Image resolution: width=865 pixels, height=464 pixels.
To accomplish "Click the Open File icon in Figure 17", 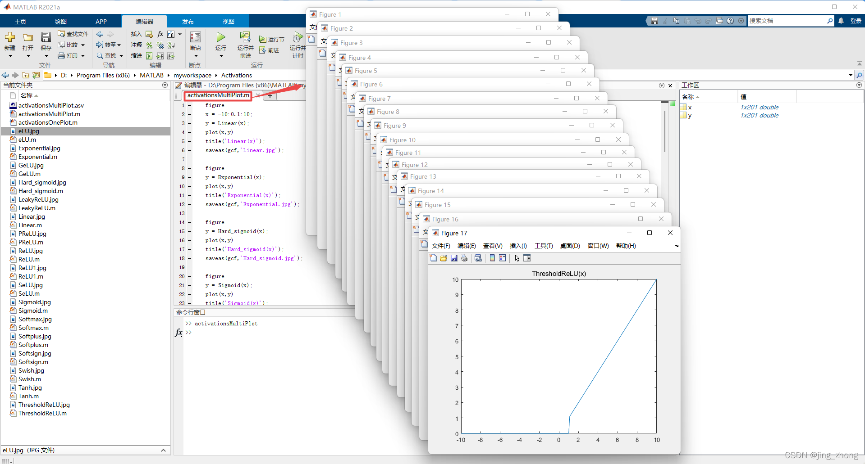I will pyautogui.click(x=444, y=258).
